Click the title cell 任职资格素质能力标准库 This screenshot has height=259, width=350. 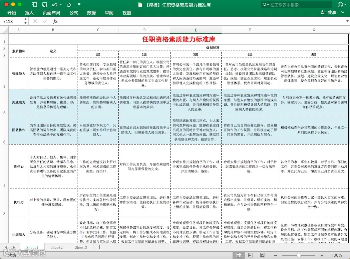[x=179, y=39]
